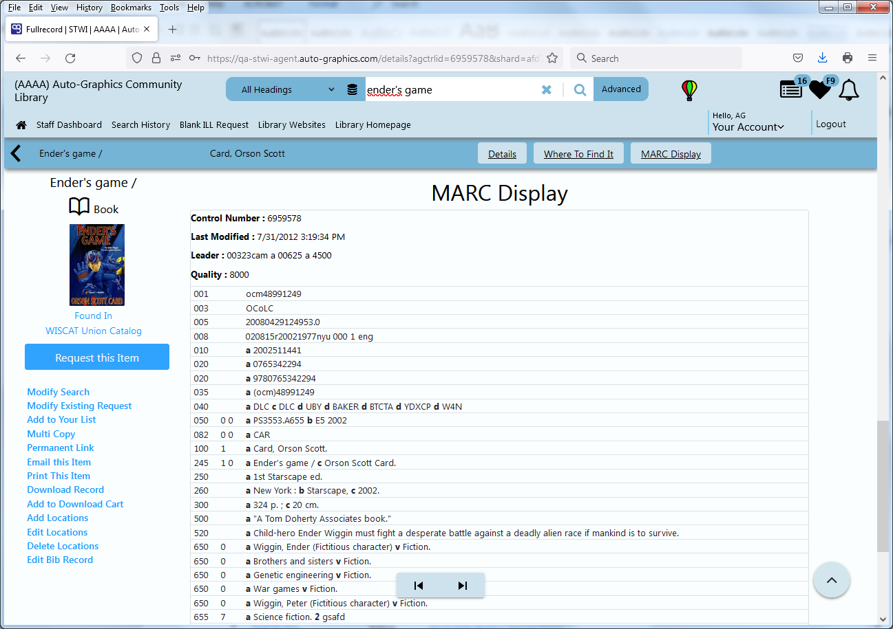This screenshot has width=893, height=629.
Task: Click Edit Bib Record link
Action: pyautogui.click(x=60, y=560)
